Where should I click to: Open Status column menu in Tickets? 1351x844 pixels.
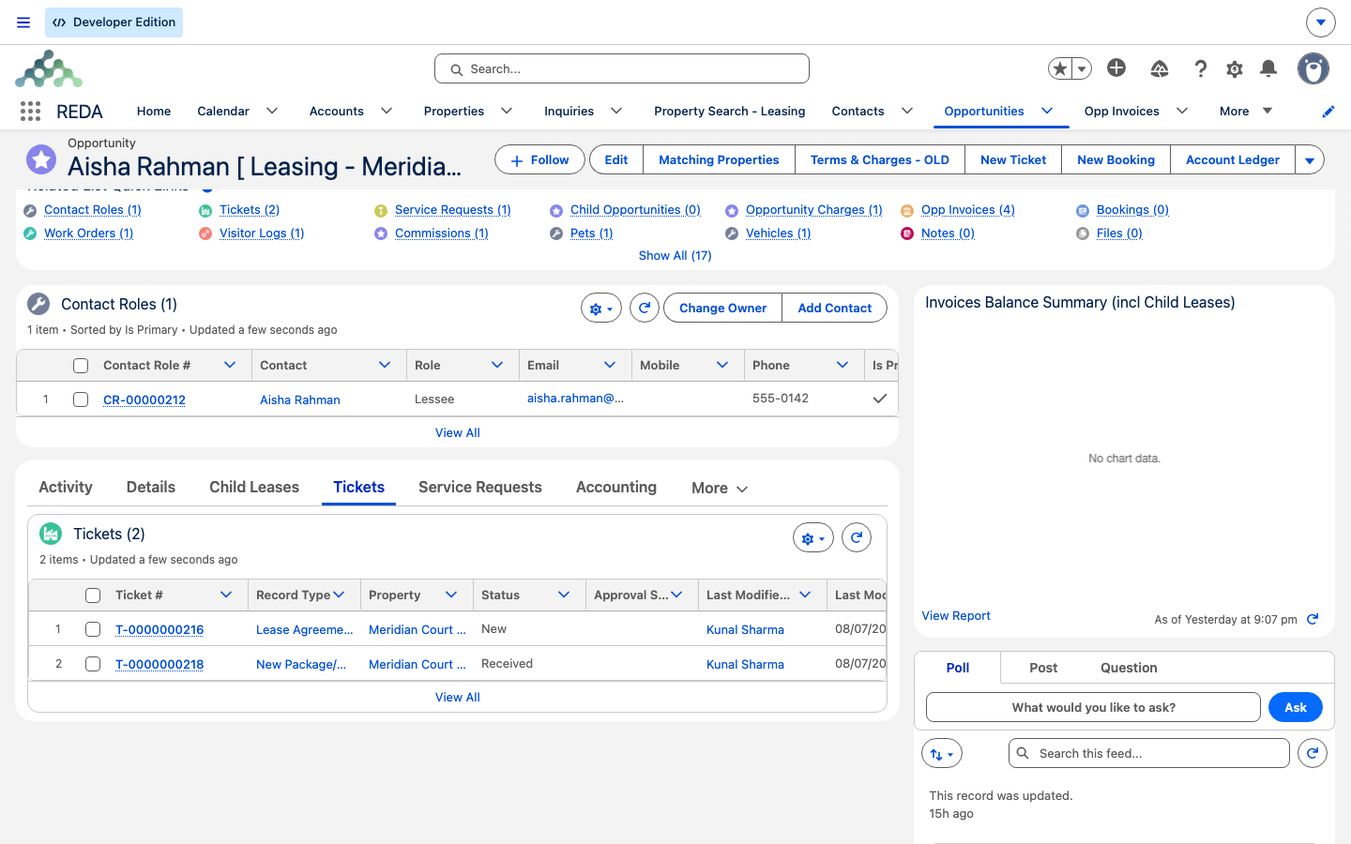(564, 595)
